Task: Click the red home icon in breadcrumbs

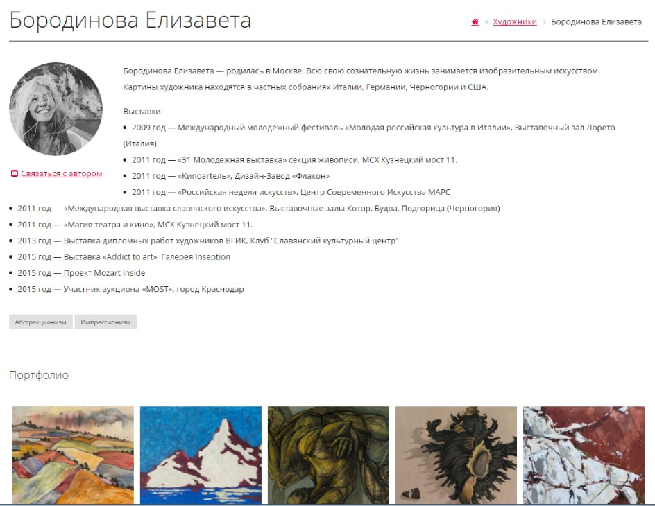Action: pyautogui.click(x=475, y=22)
